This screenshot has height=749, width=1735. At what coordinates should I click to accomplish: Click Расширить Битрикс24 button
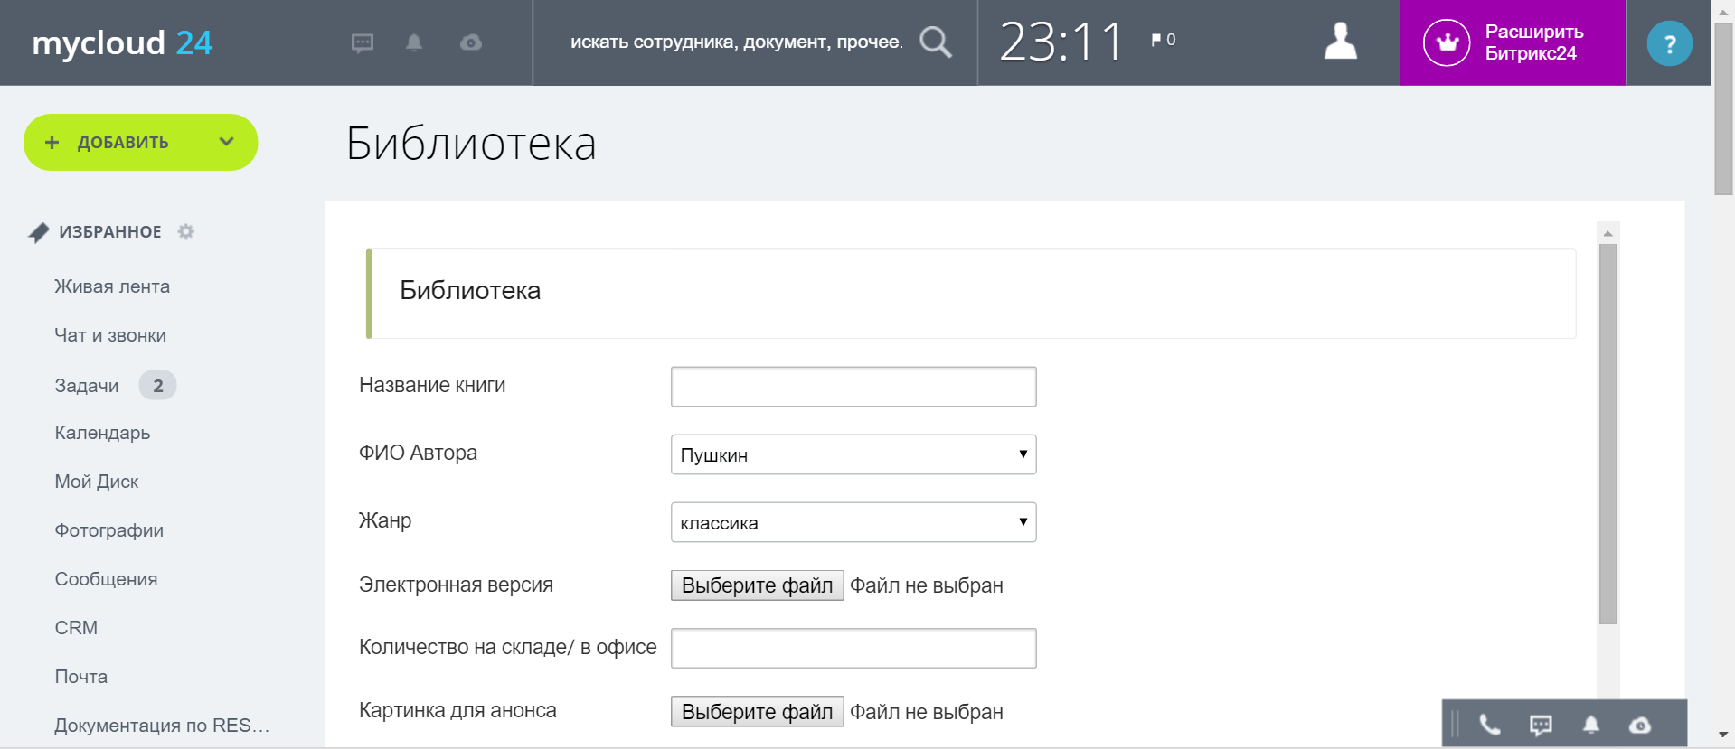[1512, 42]
